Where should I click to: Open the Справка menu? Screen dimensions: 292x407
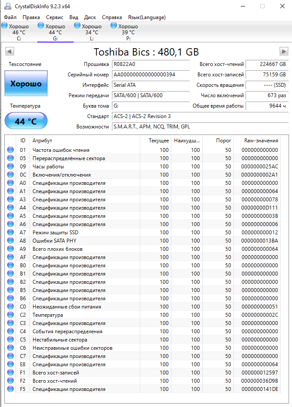tap(112, 17)
